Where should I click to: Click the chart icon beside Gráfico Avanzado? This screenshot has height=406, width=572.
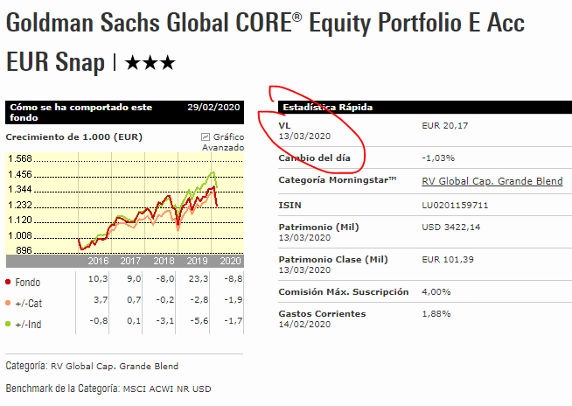(x=206, y=137)
